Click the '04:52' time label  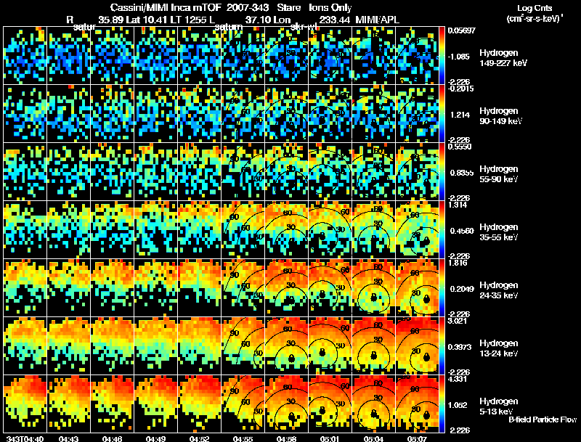coord(199,439)
